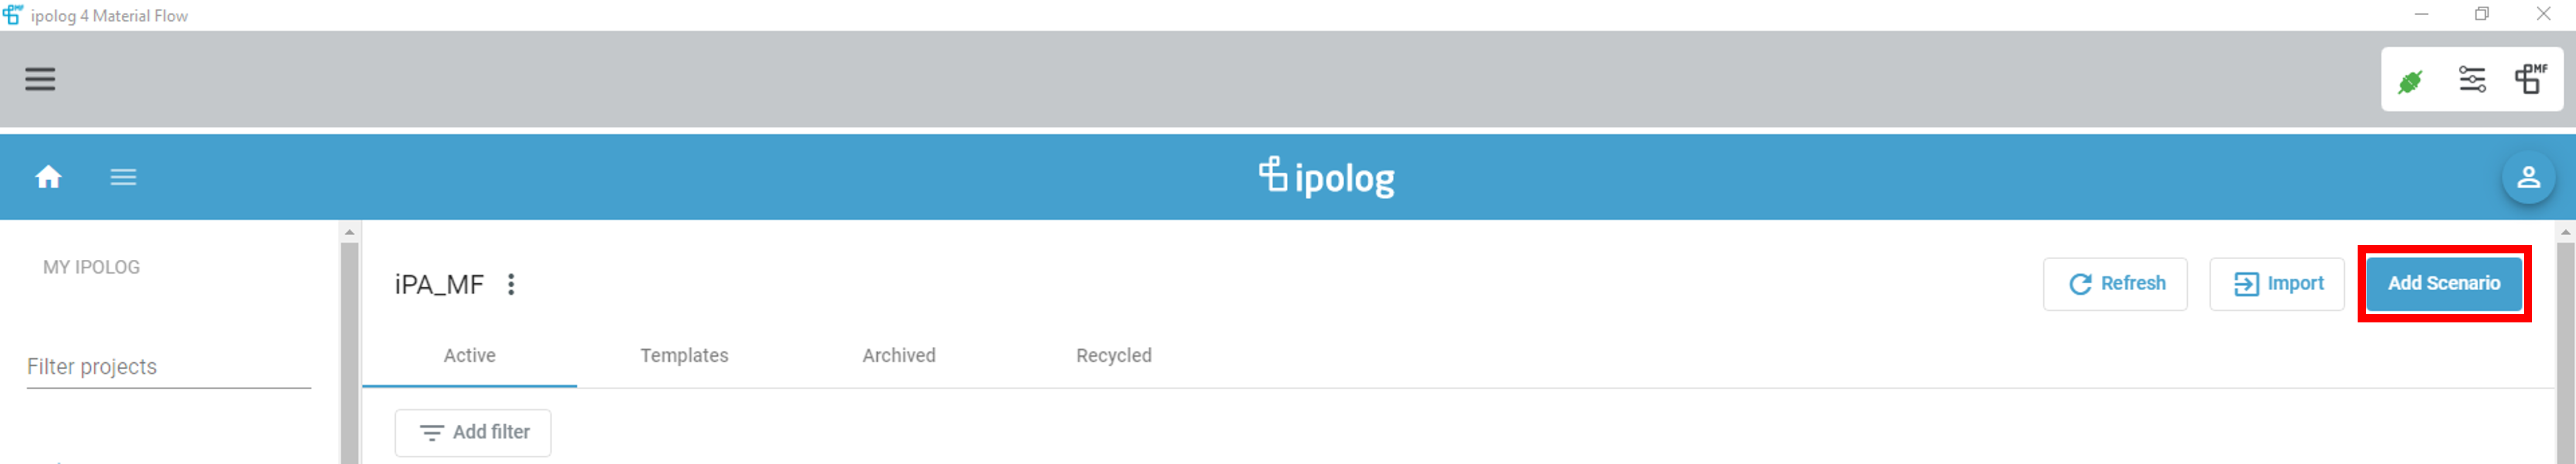Click the Refresh button
Viewport: 2576px width, 464px height.
pos(2115,284)
